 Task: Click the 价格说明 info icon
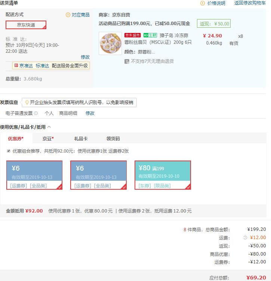pyautogui.click(x=203, y=3)
